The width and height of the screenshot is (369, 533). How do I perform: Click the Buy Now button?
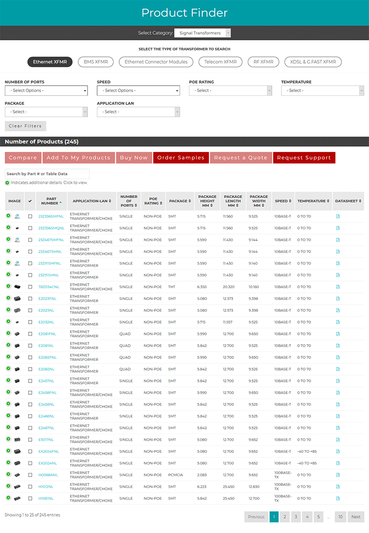click(x=134, y=158)
